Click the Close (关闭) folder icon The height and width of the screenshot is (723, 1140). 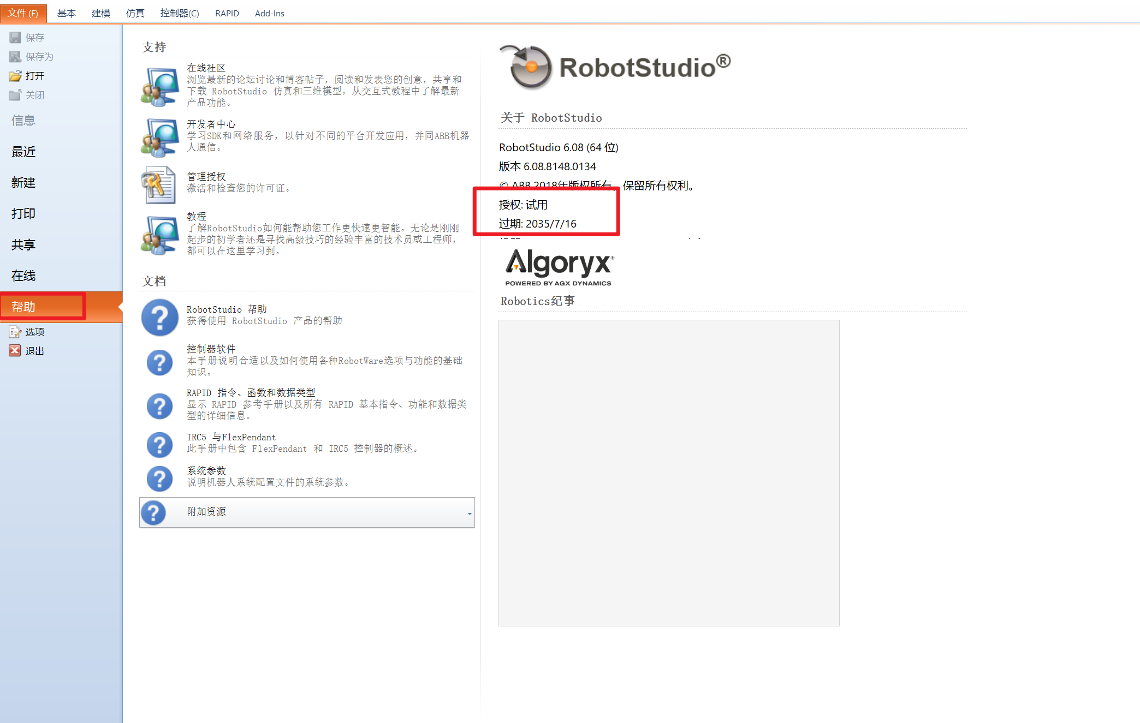point(15,95)
